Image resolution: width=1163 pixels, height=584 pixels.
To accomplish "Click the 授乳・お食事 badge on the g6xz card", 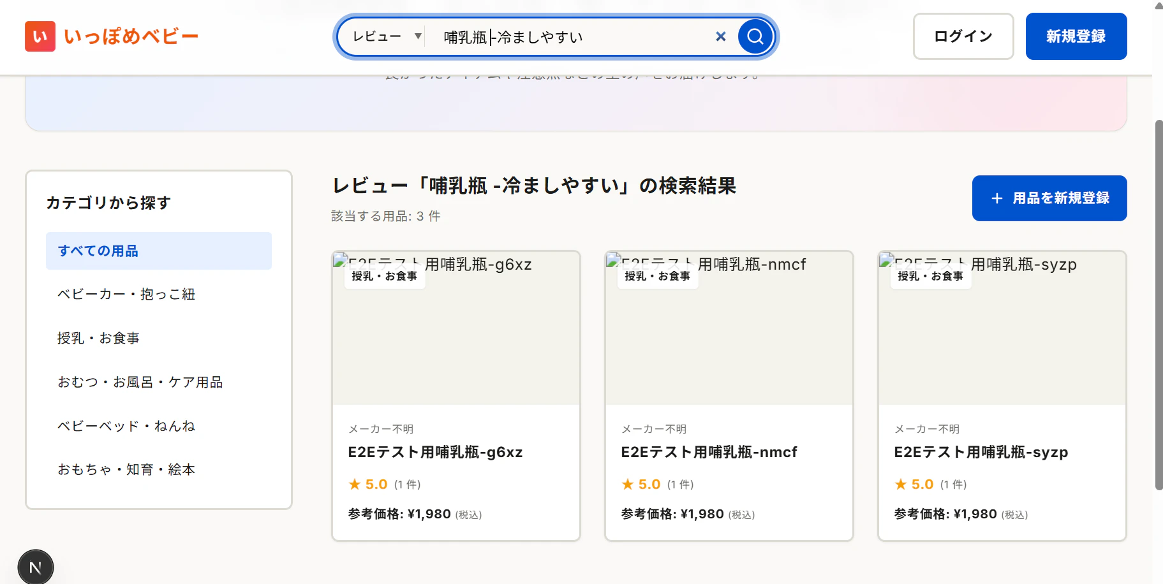I will (385, 276).
